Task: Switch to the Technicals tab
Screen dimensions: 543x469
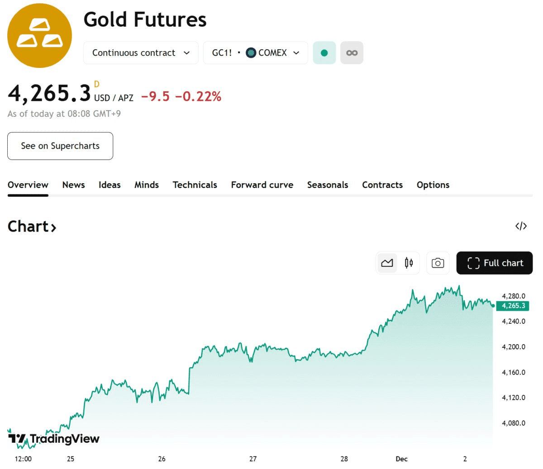Action: pyautogui.click(x=195, y=185)
